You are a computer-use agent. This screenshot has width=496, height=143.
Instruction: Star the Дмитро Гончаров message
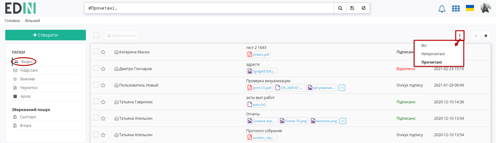(103, 69)
